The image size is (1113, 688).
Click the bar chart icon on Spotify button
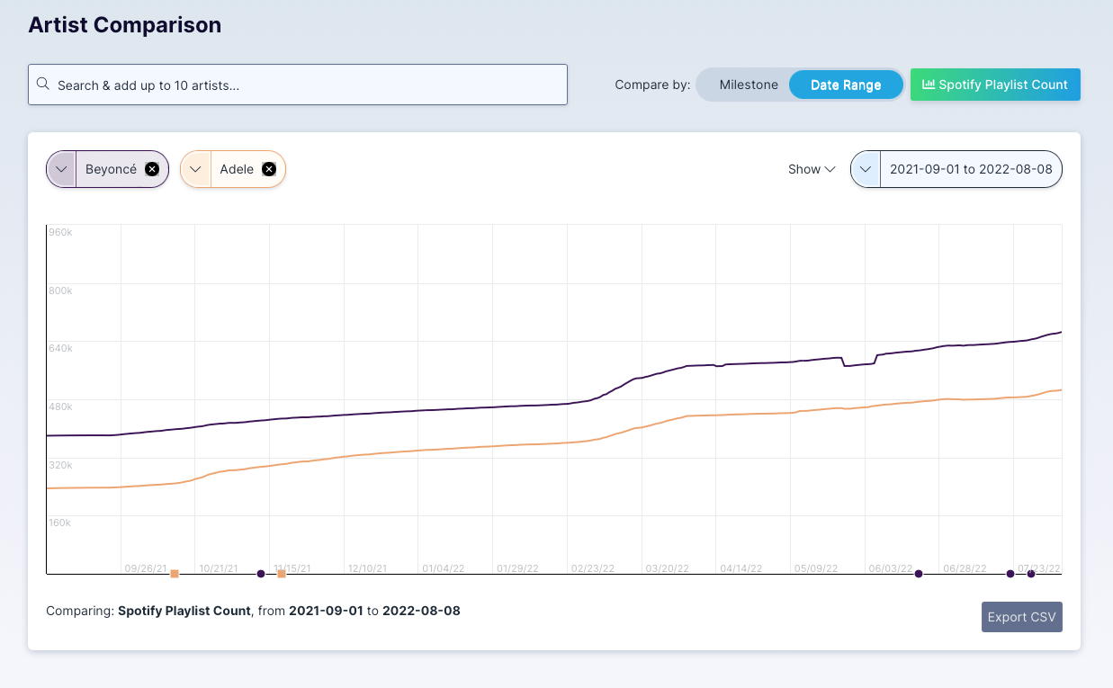coord(929,85)
